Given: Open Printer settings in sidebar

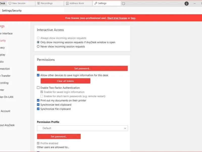Looking at the screenshot, I should pyautogui.click(x=2, y=90).
